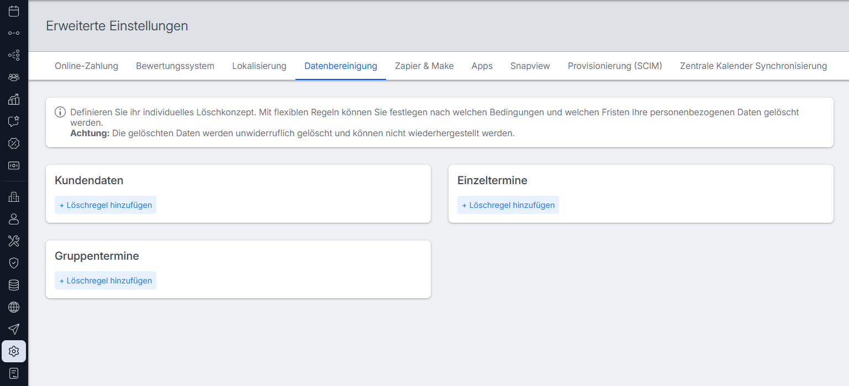The image size is (849, 386).
Task: Add a Löschregel under Gruppentermine
Action: (x=106, y=281)
